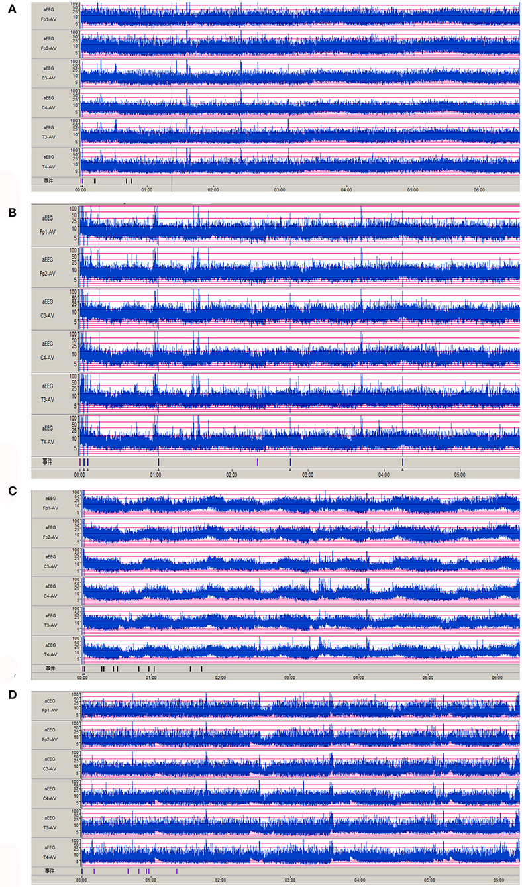This screenshot has height=887, width=522.
Task: Click panel D's first purple marker after 00:00
Action: (x=95, y=871)
